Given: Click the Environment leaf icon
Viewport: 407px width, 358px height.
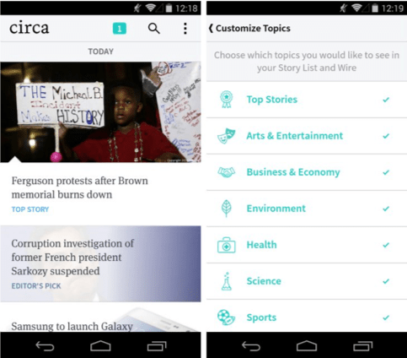Looking at the screenshot, I should 226,209.
